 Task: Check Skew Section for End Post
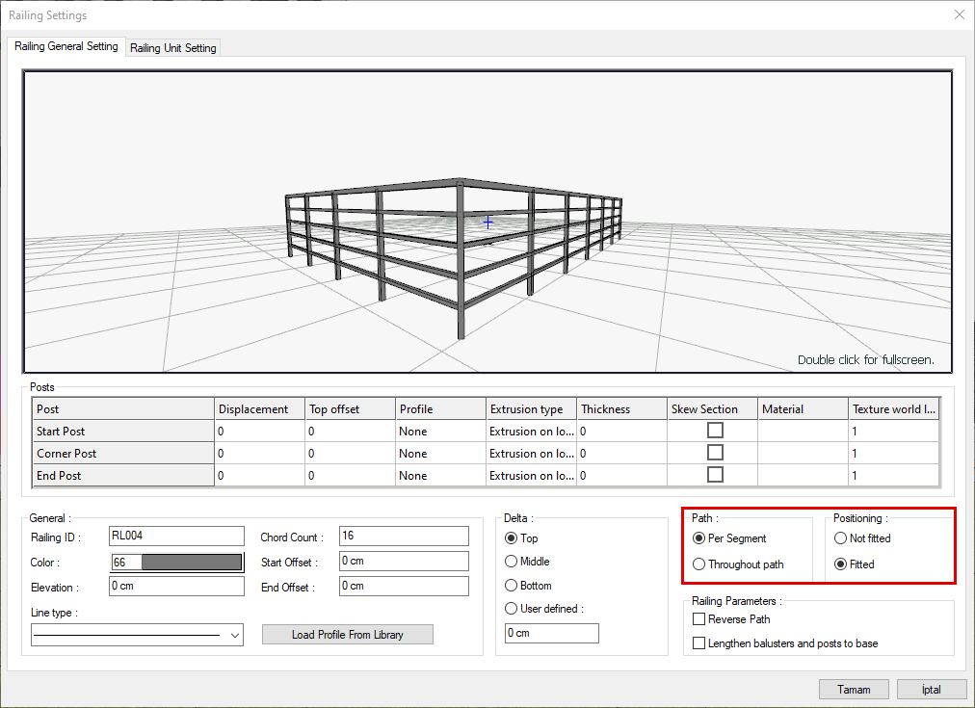click(x=715, y=475)
